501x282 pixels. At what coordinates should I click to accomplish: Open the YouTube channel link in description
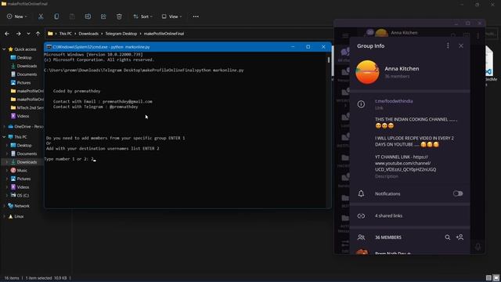405,163
